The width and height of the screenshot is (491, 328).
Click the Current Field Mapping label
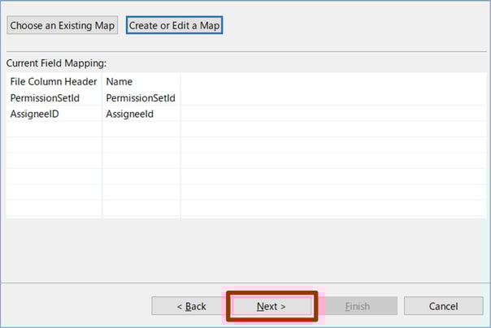pos(56,63)
